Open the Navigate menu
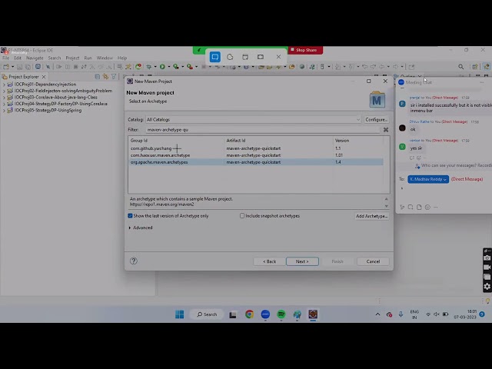This screenshot has height=369, width=492. pos(35,58)
